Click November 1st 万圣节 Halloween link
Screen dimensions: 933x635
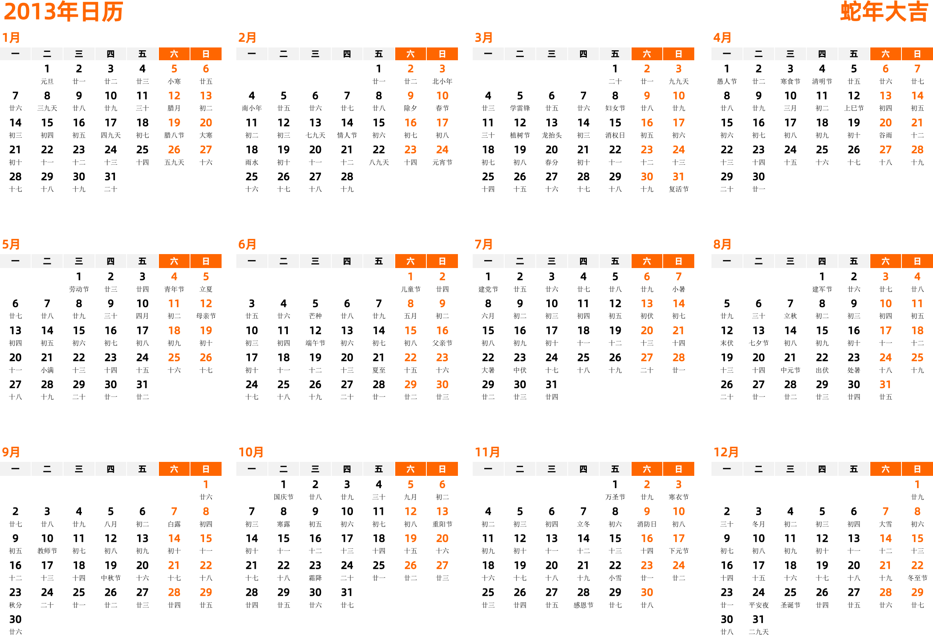coord(606,472)
